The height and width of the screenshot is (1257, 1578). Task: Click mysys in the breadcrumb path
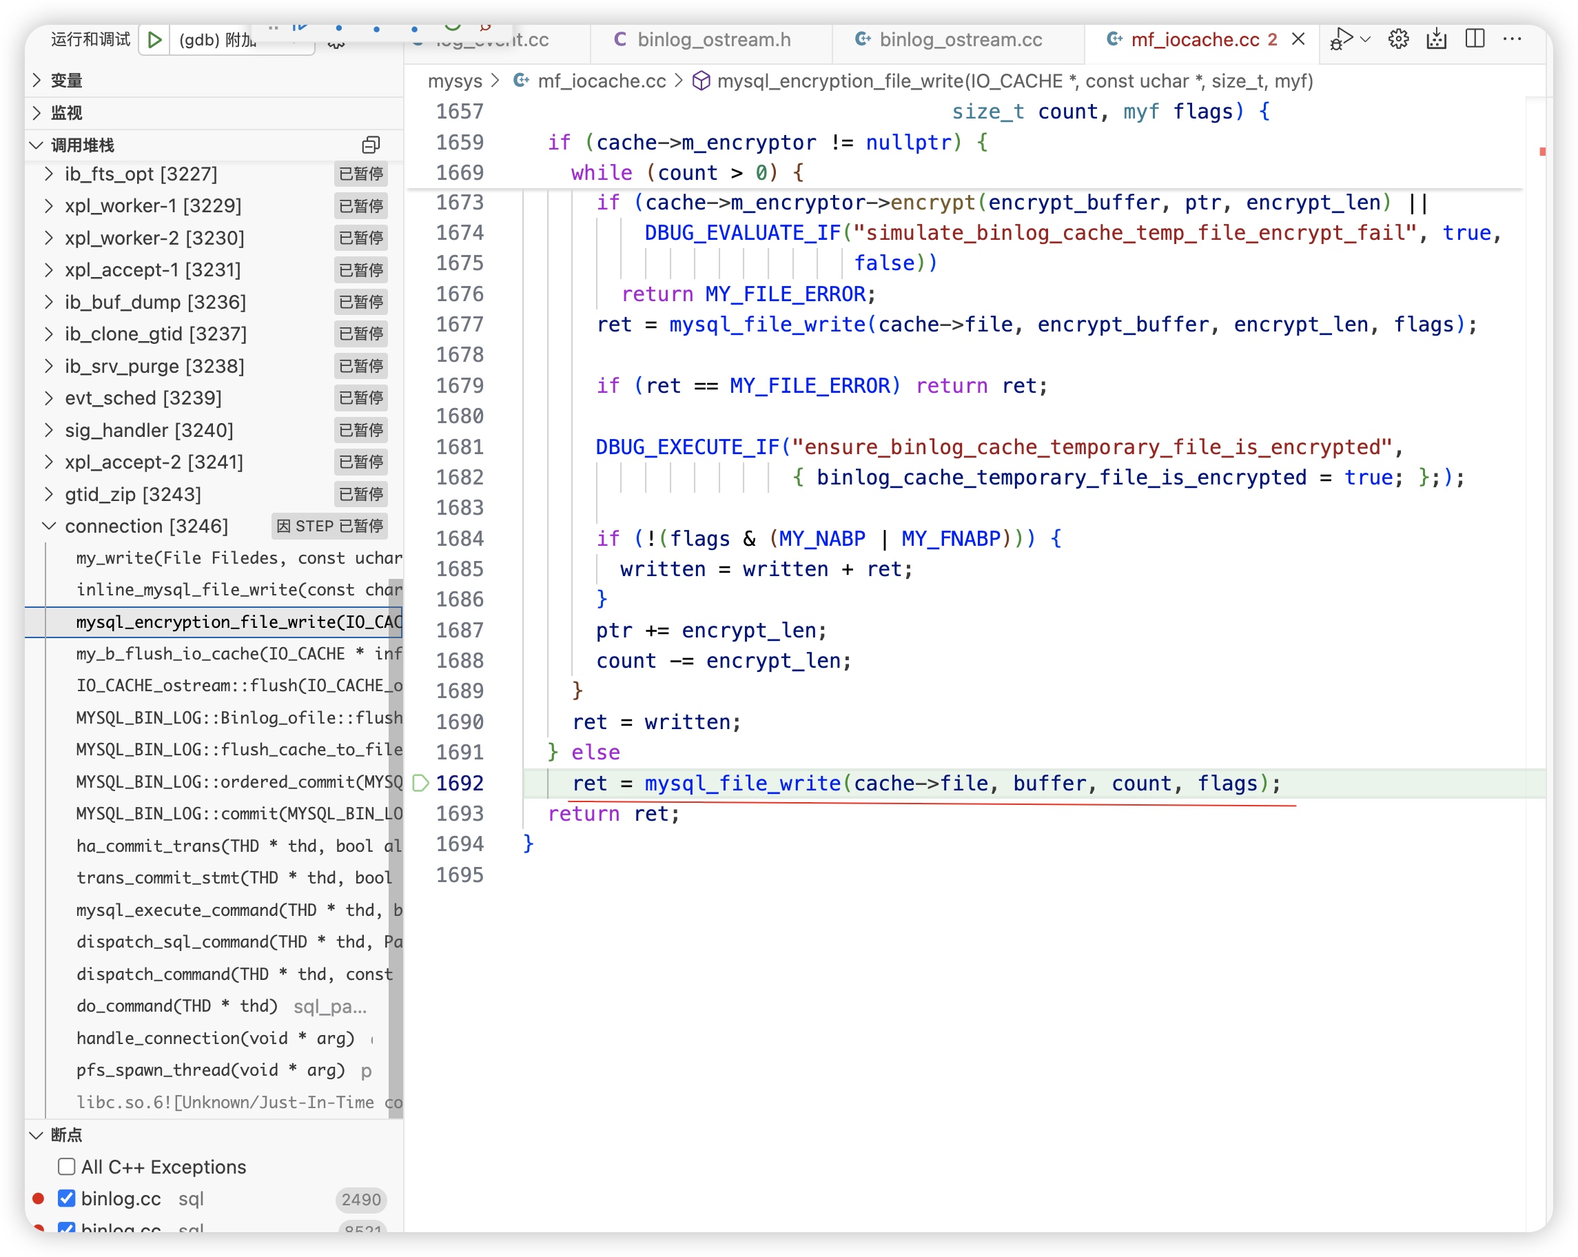tap(455, 81)
